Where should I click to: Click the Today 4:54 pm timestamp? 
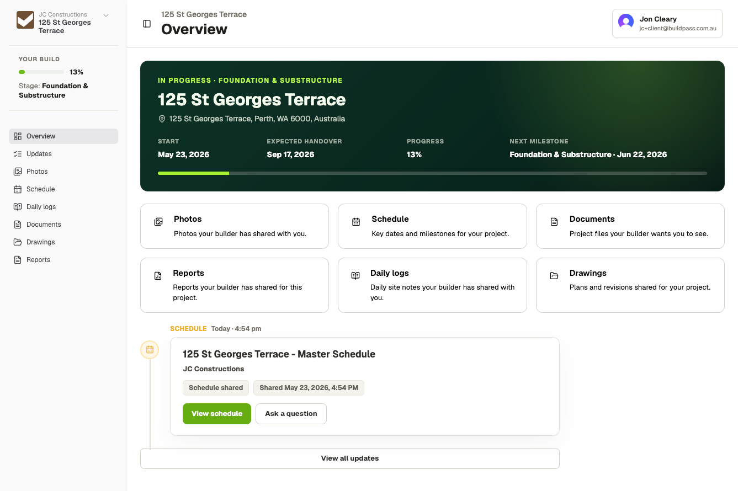236,329
